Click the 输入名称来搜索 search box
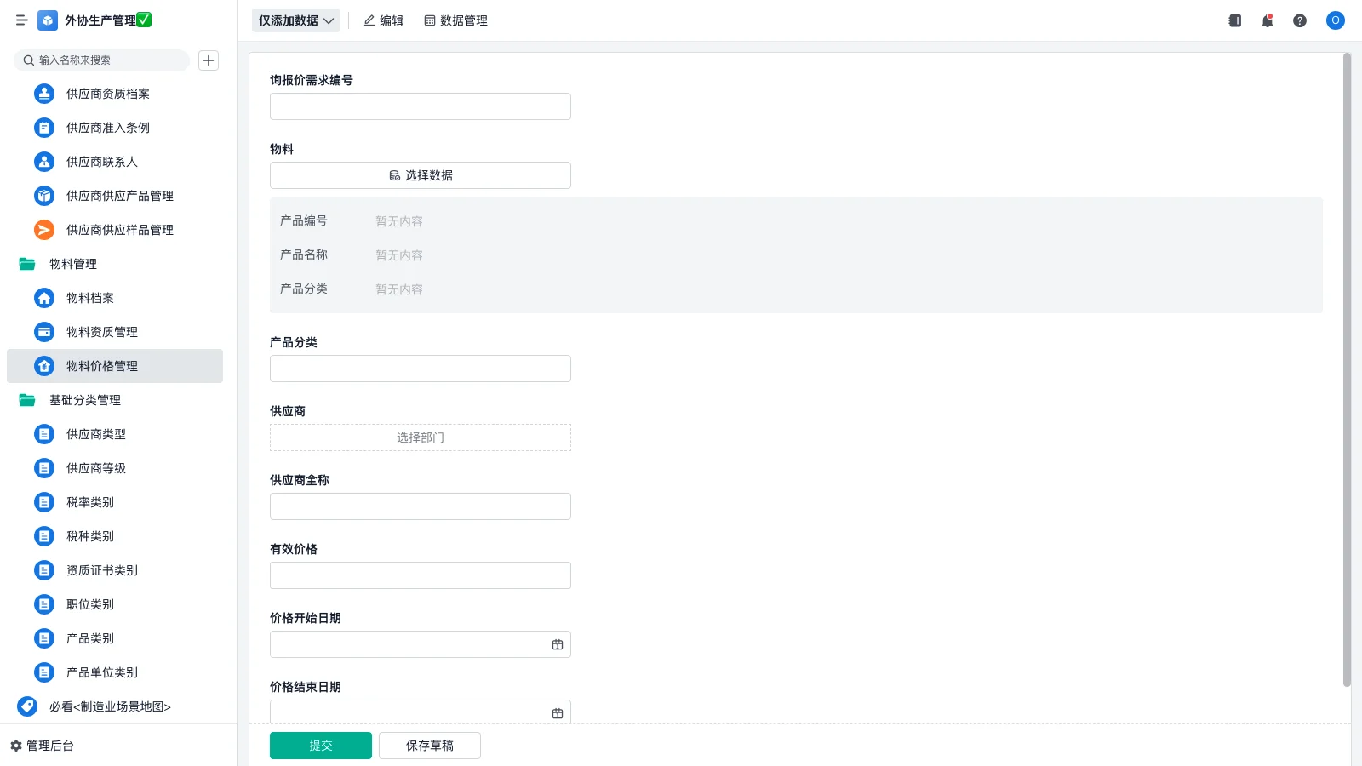This screenshot has height=766, width=1362. click(102, 60)
